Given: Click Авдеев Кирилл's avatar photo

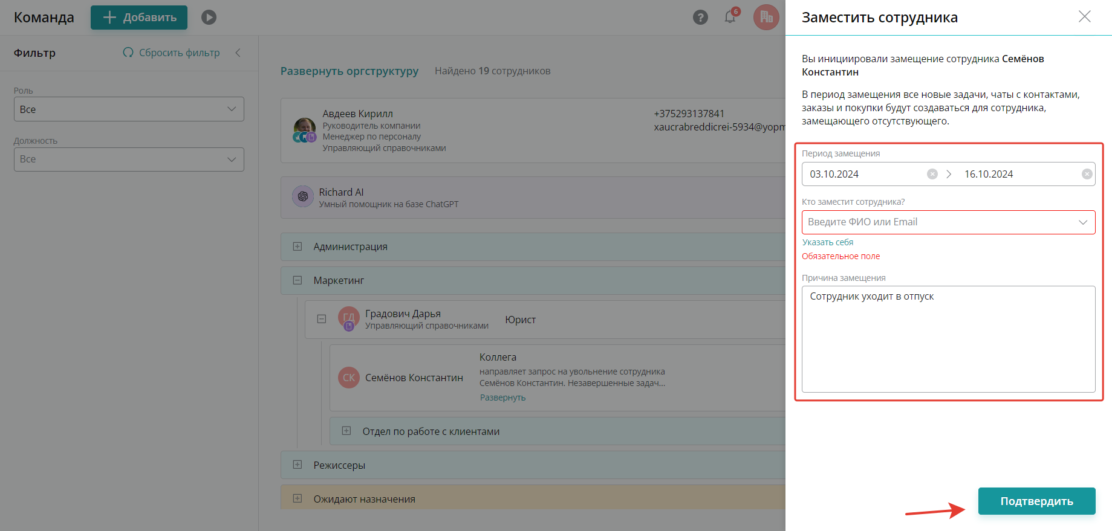Looking at the screenshot, I should coord(304,130).
